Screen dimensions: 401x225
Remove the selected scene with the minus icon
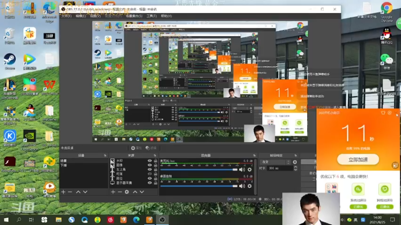pos(70,192)
